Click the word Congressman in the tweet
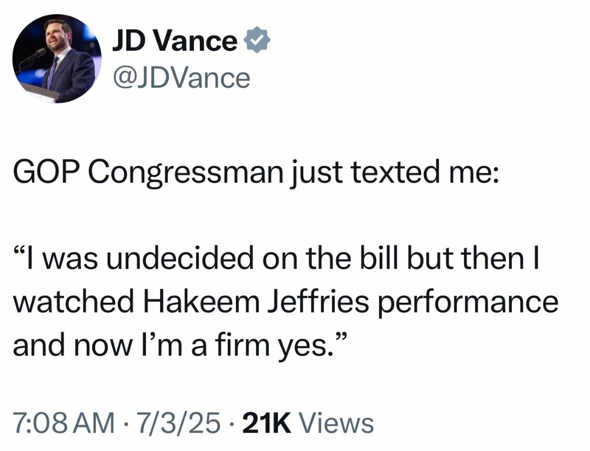This screenshot has height=451, width=590. click(x=185, y=175)
